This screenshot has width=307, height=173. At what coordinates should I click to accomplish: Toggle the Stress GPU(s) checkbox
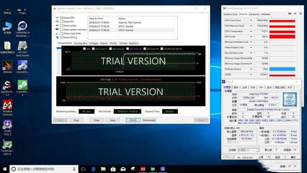[61, 37]
